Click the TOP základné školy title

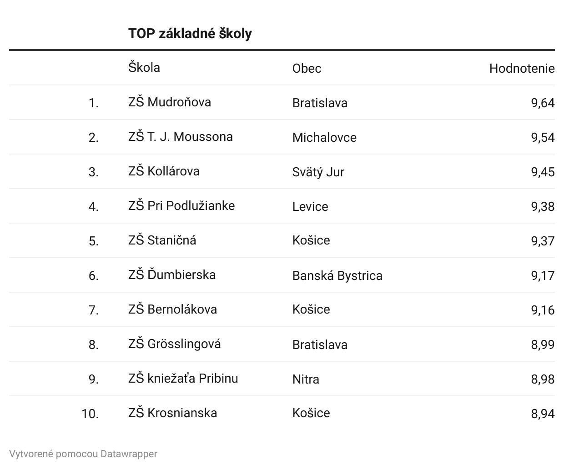pos(190,34)
